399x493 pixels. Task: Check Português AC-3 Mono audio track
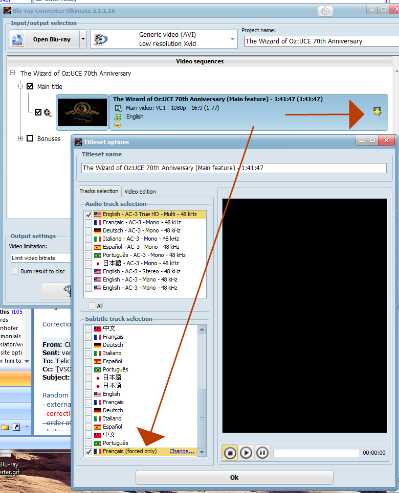[x=88, y=255]
